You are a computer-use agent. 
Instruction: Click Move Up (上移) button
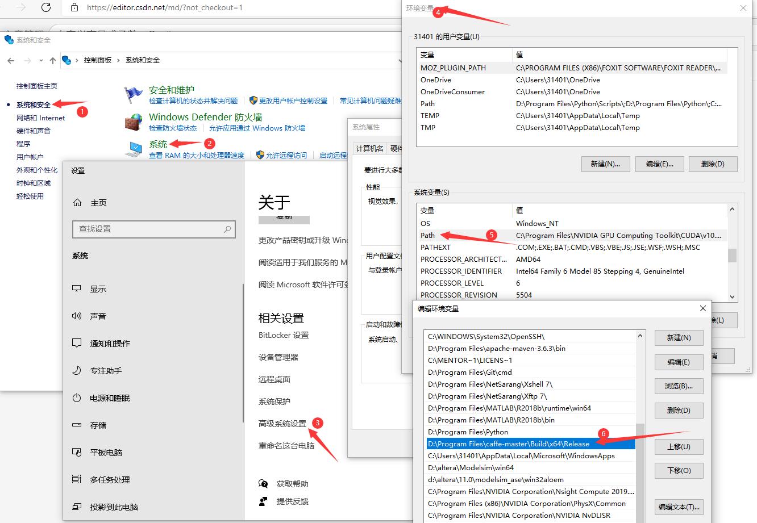[679, 446]
